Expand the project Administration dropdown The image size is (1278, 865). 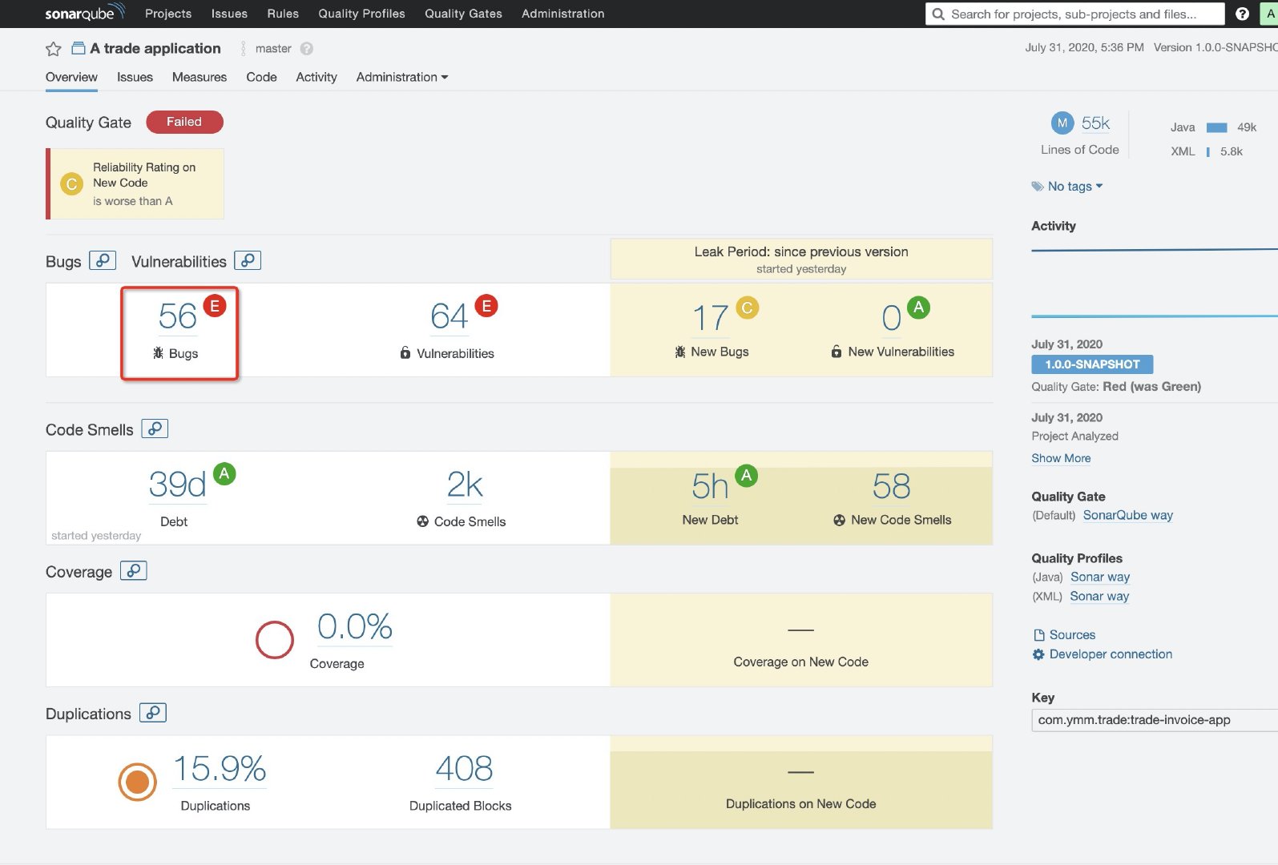click(402, 77)
